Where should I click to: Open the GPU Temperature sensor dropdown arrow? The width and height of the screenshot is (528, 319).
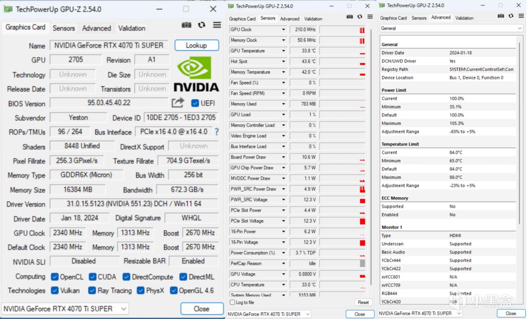point(284,51)
